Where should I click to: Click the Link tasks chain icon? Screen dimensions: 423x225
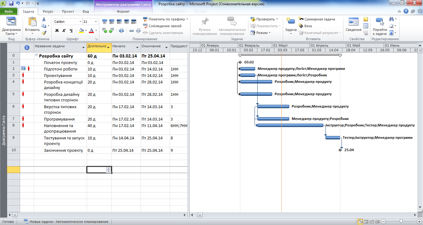[131, 31]
